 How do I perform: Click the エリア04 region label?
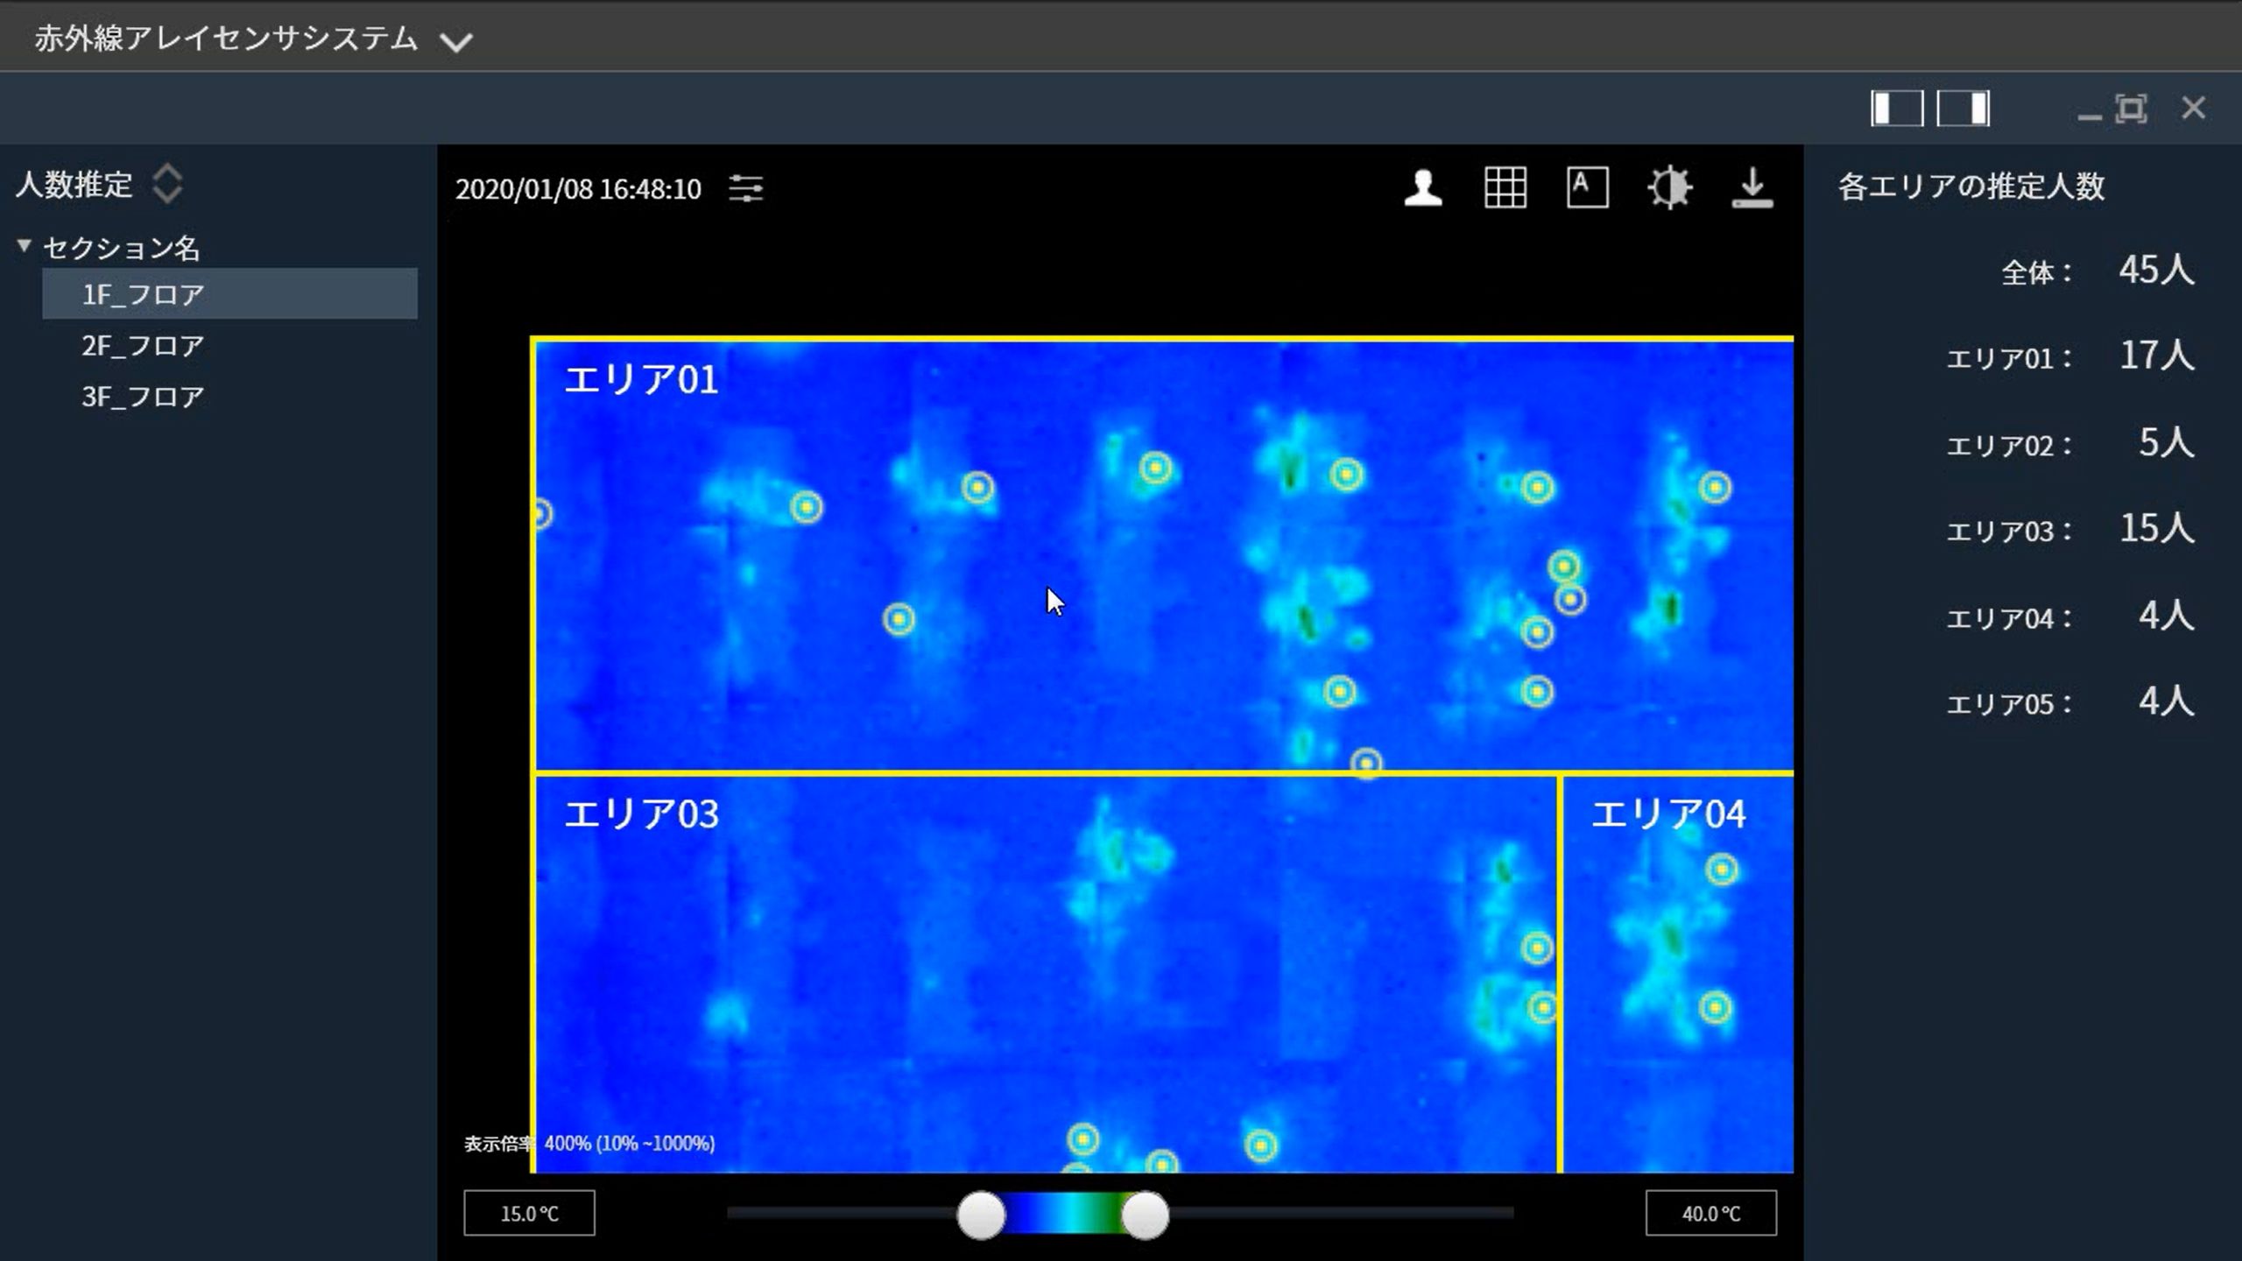click(x=1667, y=814)
